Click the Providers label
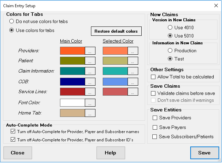The image size is (223, 163). [29, 51]
